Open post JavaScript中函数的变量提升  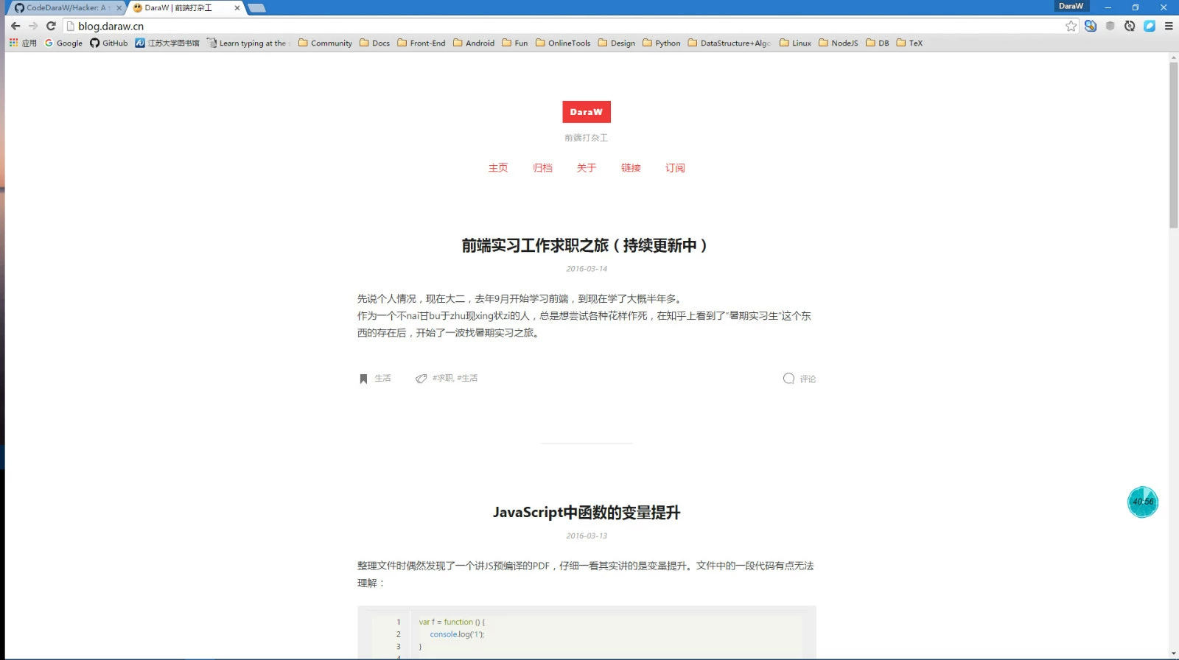pos(586,513)
